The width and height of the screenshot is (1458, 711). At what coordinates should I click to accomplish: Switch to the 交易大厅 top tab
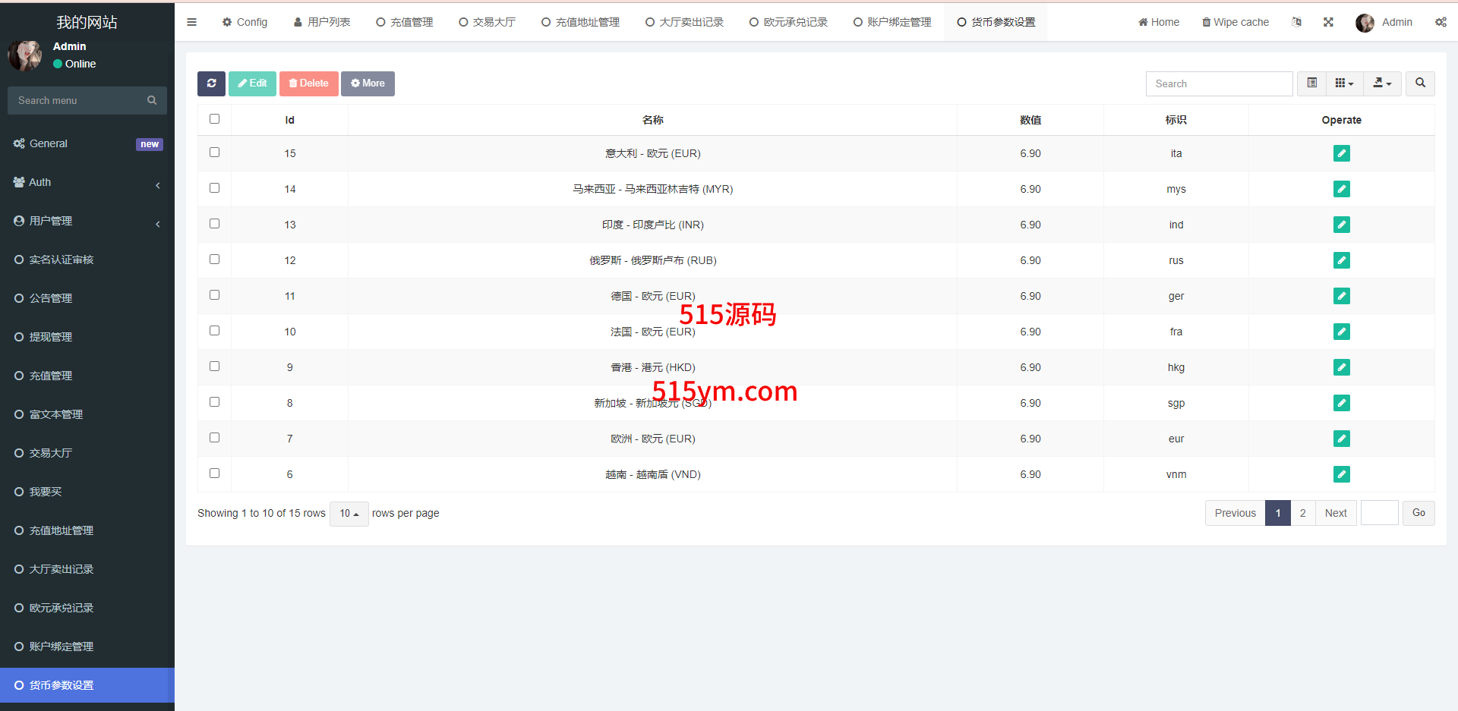[487, 23]
